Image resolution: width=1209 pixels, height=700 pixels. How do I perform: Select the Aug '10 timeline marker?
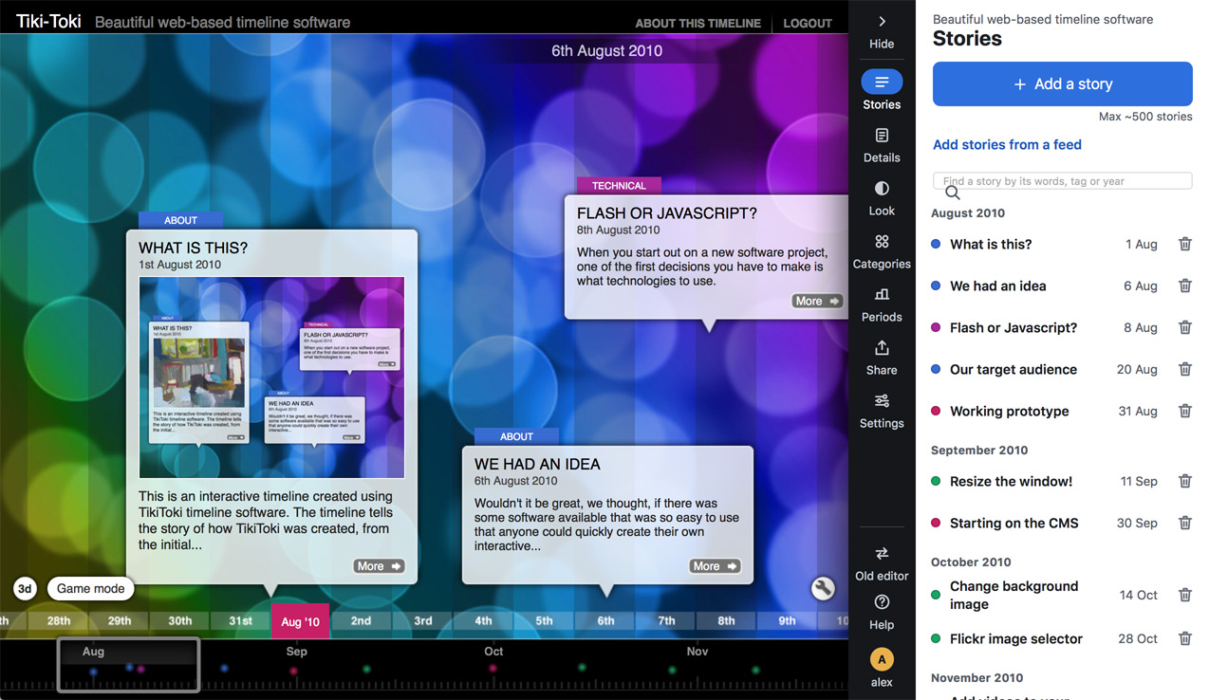[x=300, y=621]
